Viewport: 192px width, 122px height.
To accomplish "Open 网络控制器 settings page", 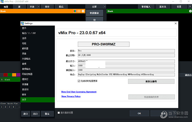I will point(37,74).
